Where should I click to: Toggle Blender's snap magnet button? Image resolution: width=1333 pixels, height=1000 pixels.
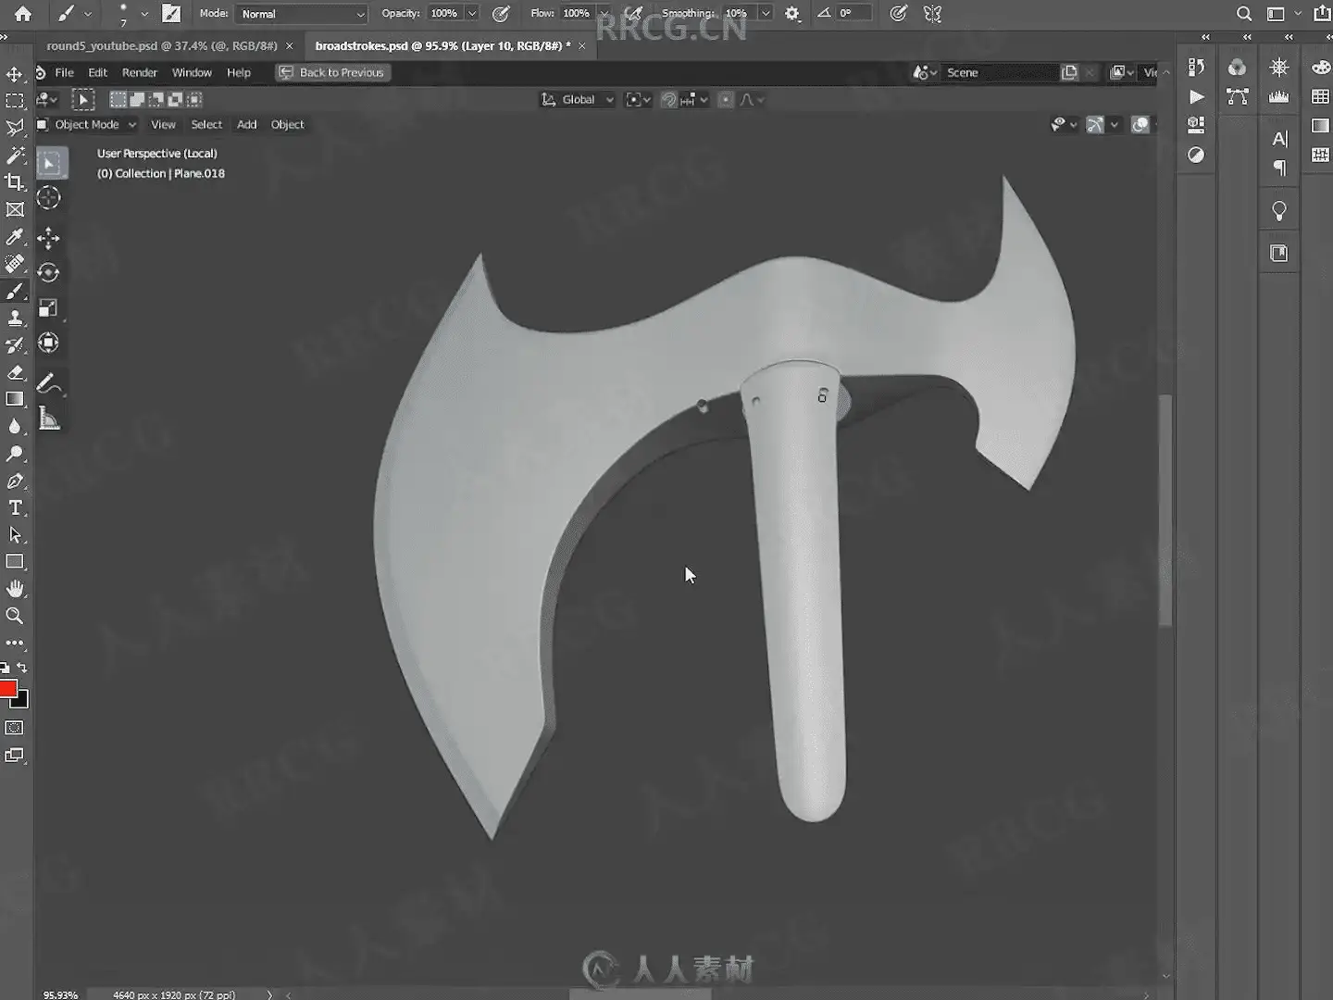[x=669, y=100]
